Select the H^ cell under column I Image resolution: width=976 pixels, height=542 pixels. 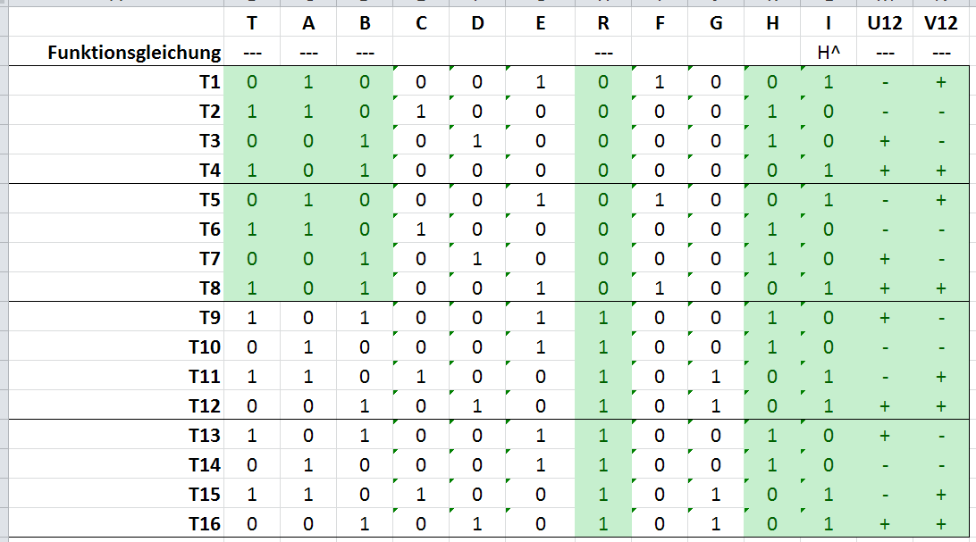coord(829,54)
